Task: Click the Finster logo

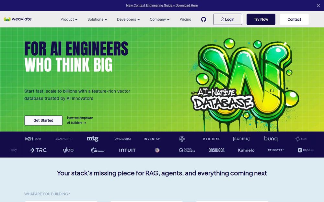Action: 276,150
